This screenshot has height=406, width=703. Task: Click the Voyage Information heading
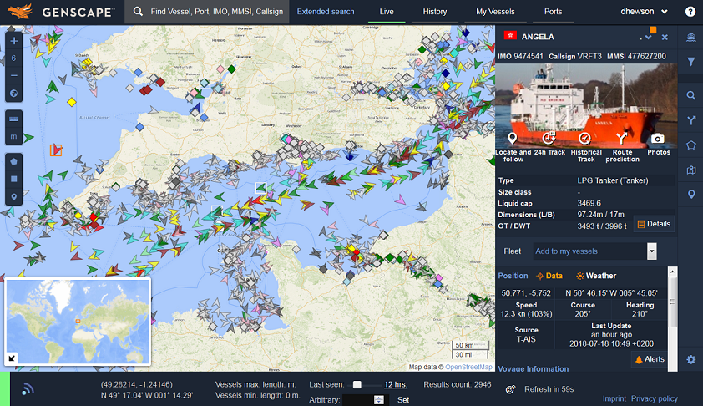(x=533, y=368)
